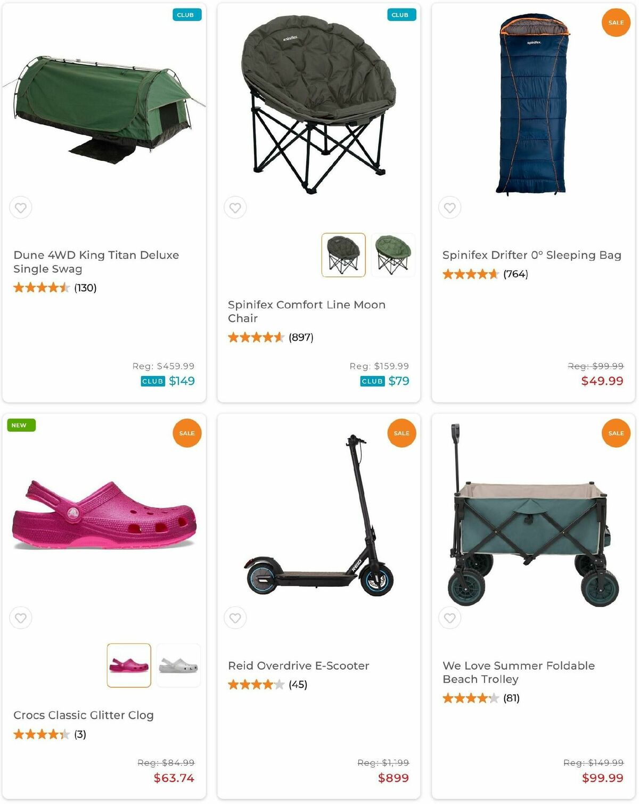The width and height of the screenshot is (639, 804).
Task: Save Crocs Glitter Clog to wishlist
Action: click(x=21, y=618)
